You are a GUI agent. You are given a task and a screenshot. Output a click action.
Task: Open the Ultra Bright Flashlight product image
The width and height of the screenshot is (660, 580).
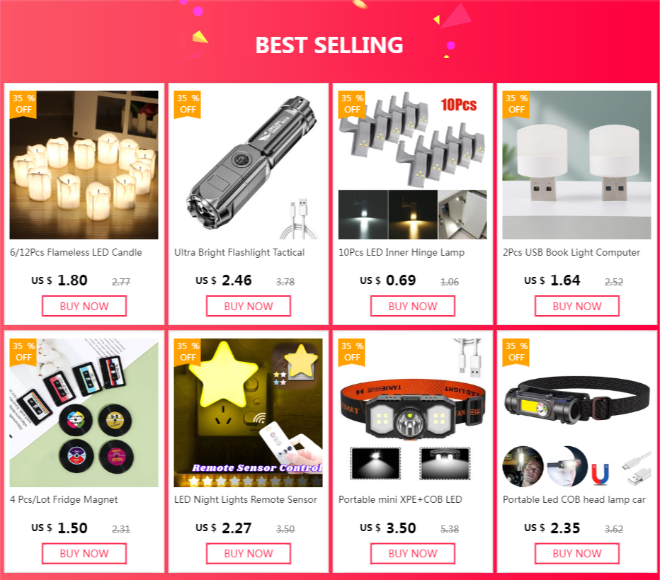(249, 165)
